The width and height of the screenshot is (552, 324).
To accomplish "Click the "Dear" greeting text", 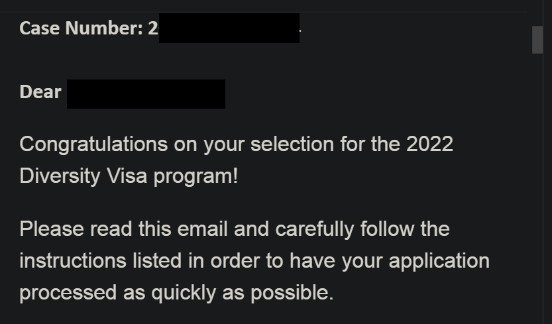I will tap(40, 92).
